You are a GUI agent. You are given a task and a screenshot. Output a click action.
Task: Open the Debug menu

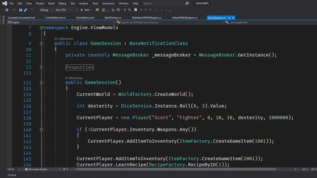click(62, 3)
